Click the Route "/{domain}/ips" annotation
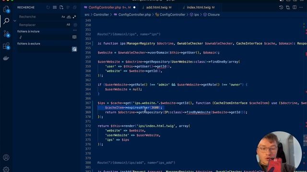 (x=129, y=34)
